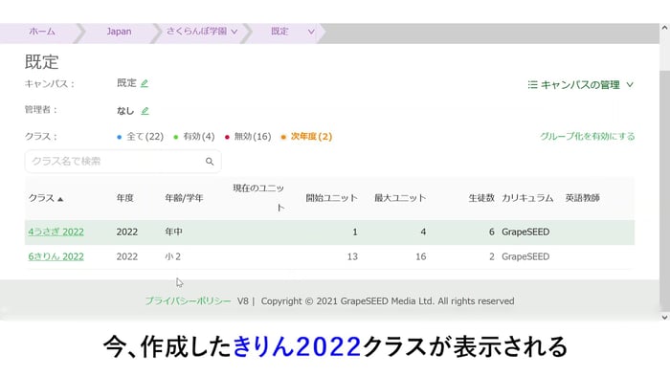This screenshot has width=670, height=376.
Task: Click グループ化を有効にする link
Action: pyautogui.click(x=587, y=136)
